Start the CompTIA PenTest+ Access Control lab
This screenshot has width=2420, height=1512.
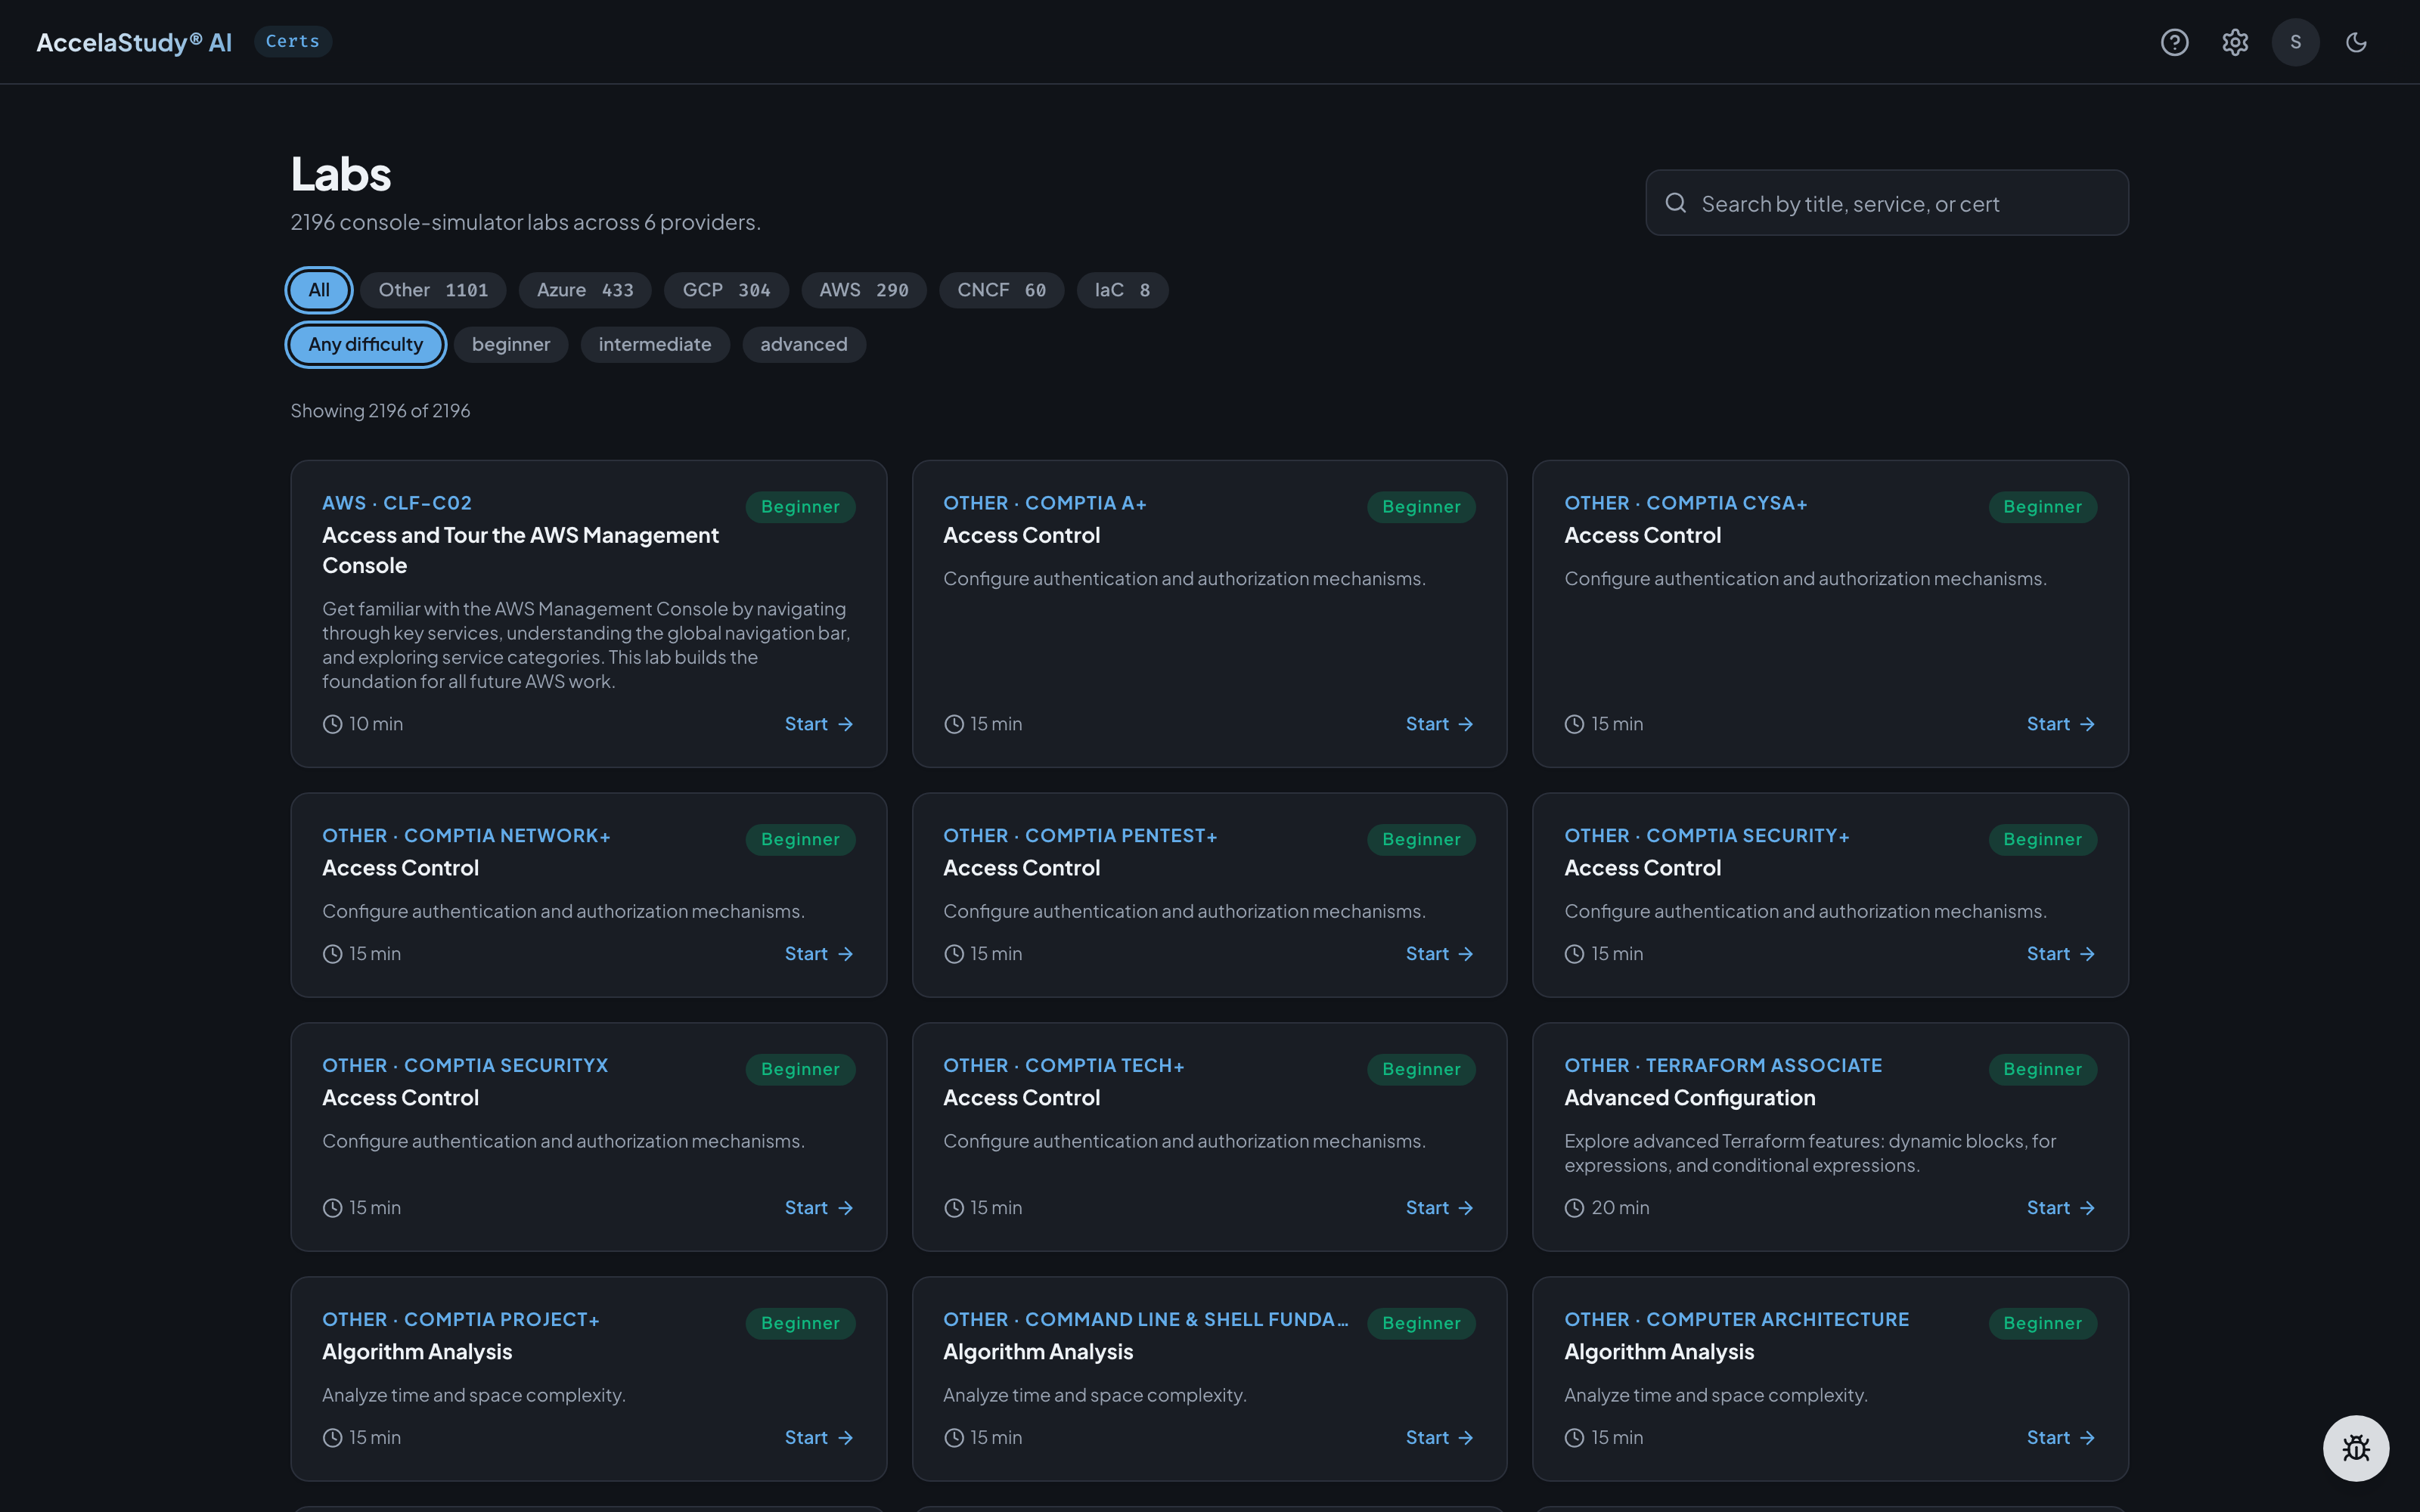tap(1440, 954)
